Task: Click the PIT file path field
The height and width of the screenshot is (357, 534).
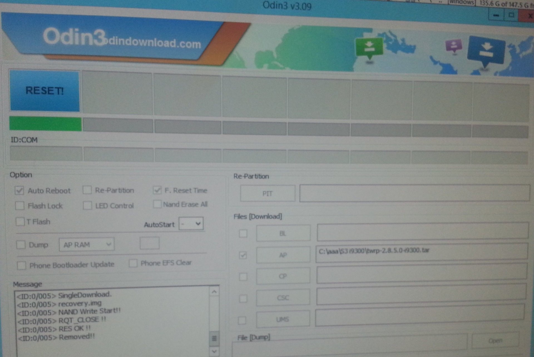Action: coord(415,193)
